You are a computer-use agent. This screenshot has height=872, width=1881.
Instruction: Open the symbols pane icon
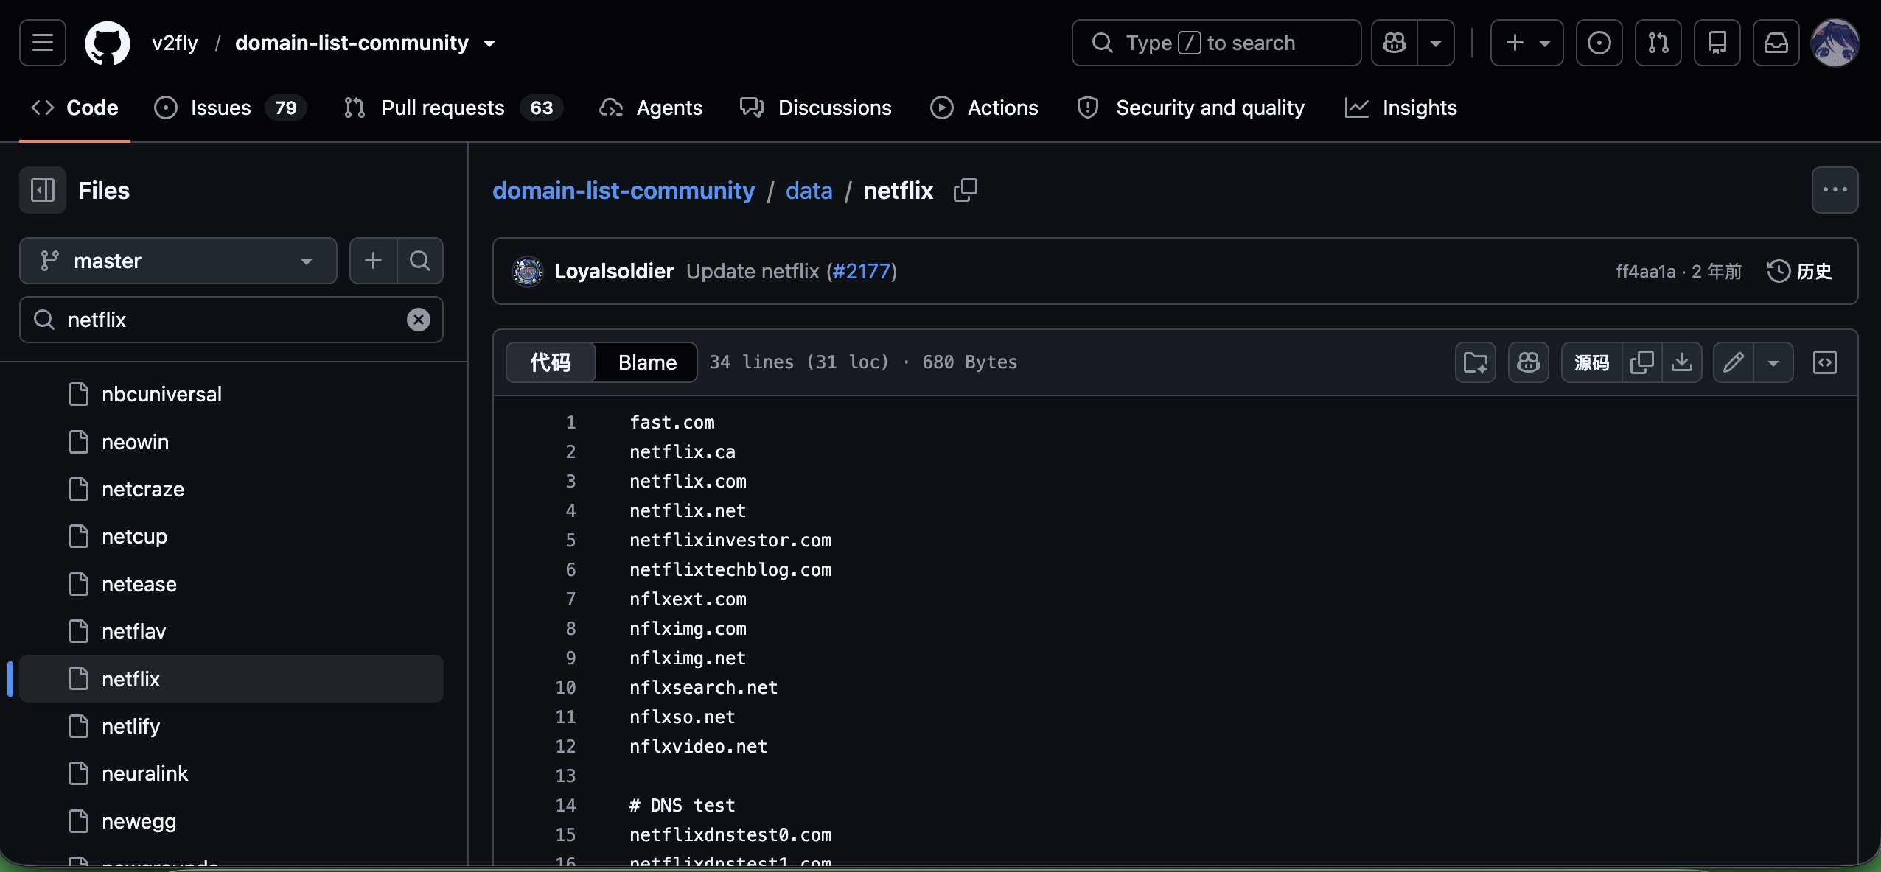pos(1825,362)
